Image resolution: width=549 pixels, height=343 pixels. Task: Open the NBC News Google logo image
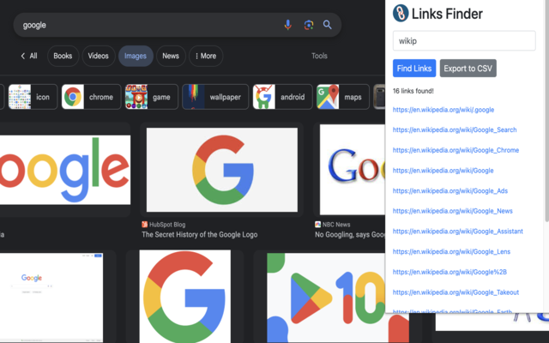pyautogui.click(x=353, y=170)
